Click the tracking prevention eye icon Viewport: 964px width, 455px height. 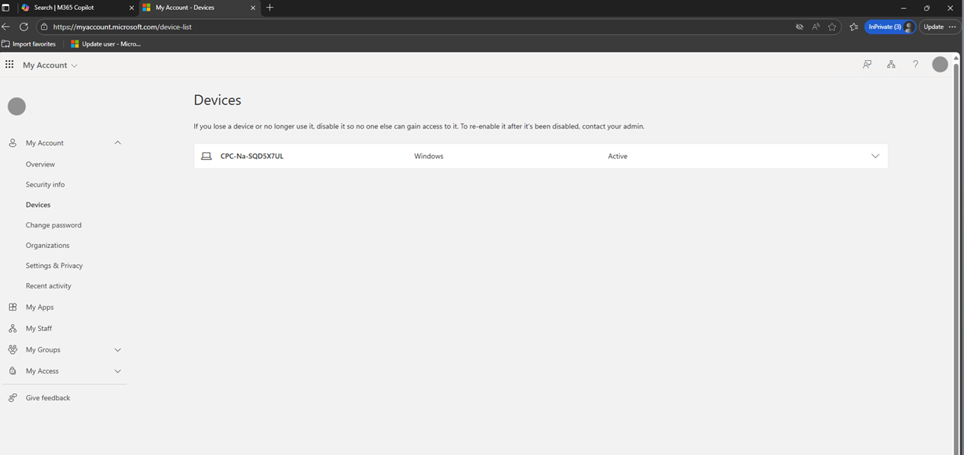point(799,27)
